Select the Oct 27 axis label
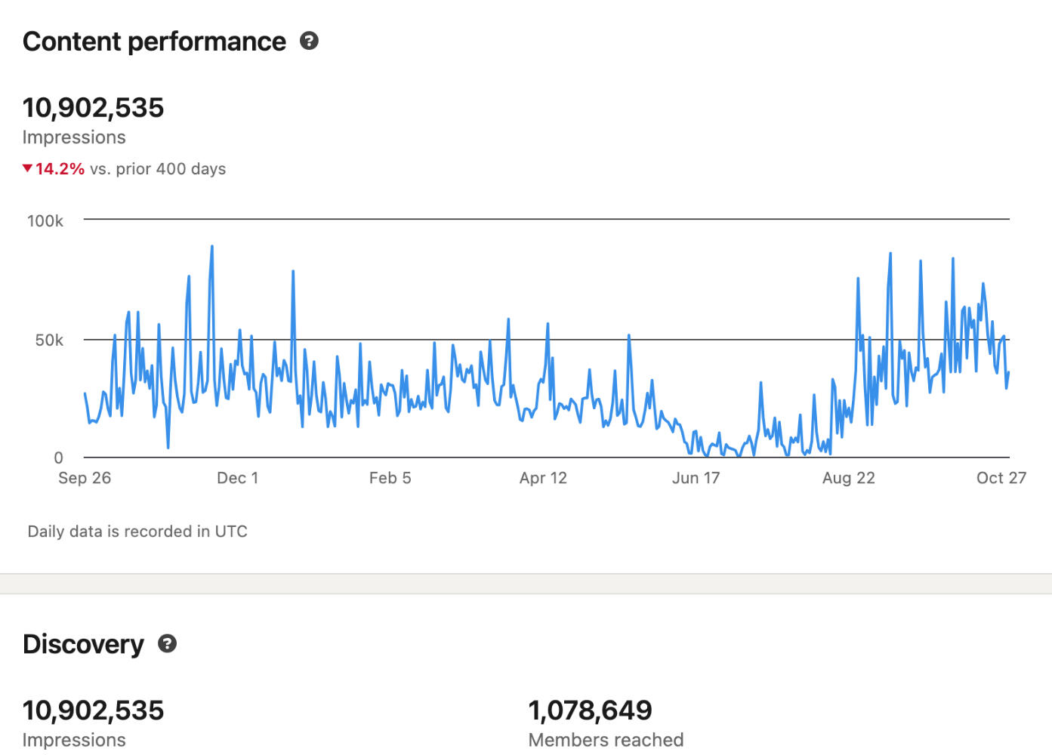 1001,478
